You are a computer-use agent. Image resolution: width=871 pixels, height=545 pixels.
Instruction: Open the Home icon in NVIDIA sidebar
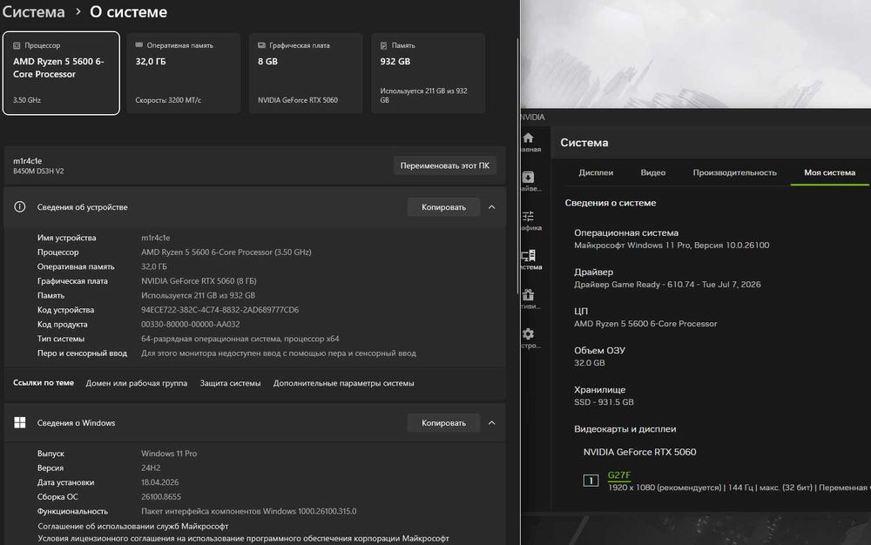[x=529, y=138]
